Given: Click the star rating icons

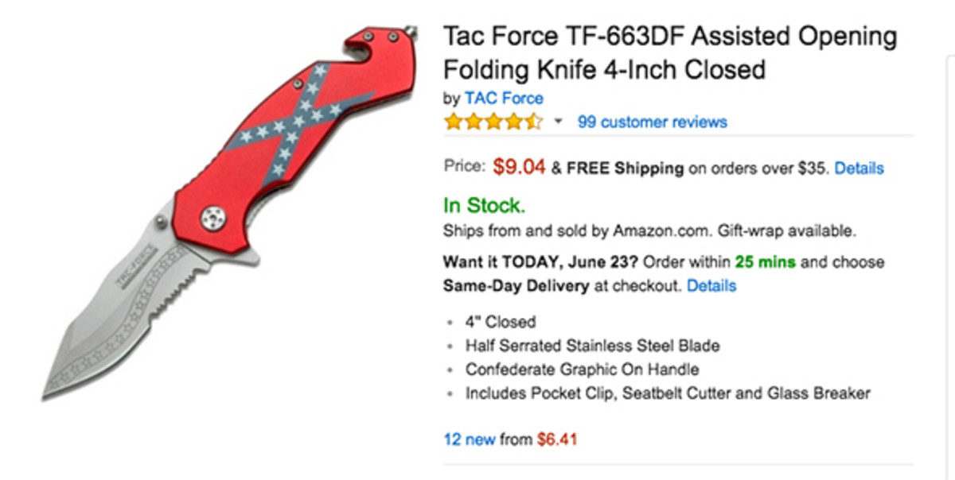Looking at the screenshot, I should point(493,122).
